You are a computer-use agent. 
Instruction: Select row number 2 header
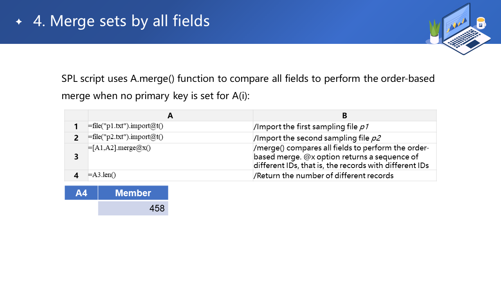click(x=76, y=138)
